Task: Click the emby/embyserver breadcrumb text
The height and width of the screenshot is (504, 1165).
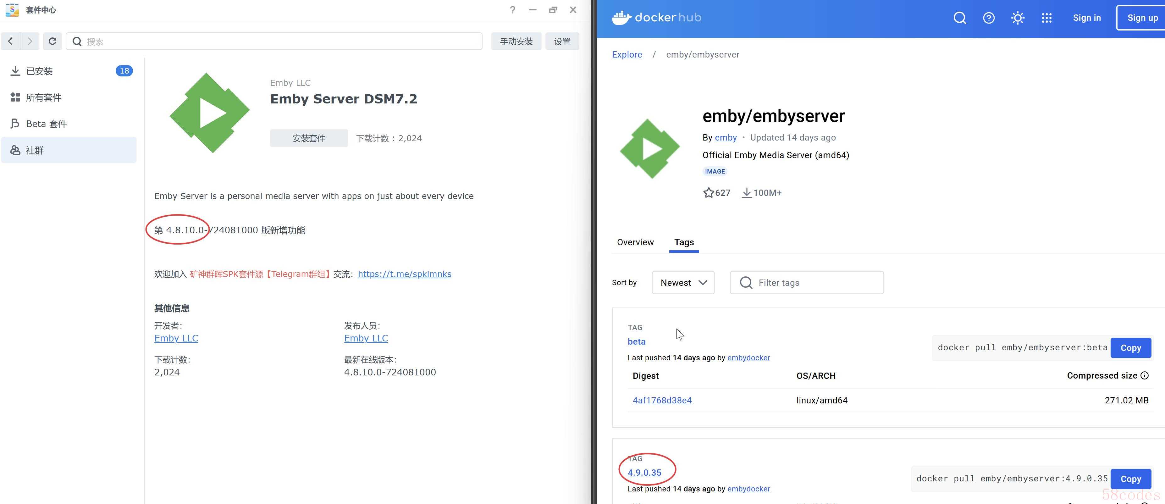Action: coord(702,54)
